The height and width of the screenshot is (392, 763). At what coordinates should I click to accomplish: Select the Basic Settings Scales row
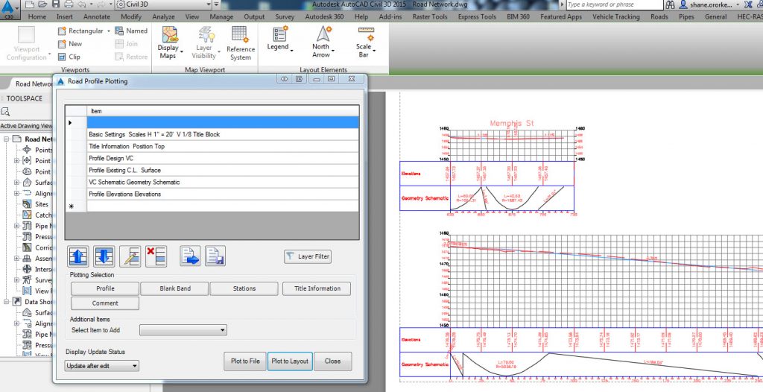(223, 134)
